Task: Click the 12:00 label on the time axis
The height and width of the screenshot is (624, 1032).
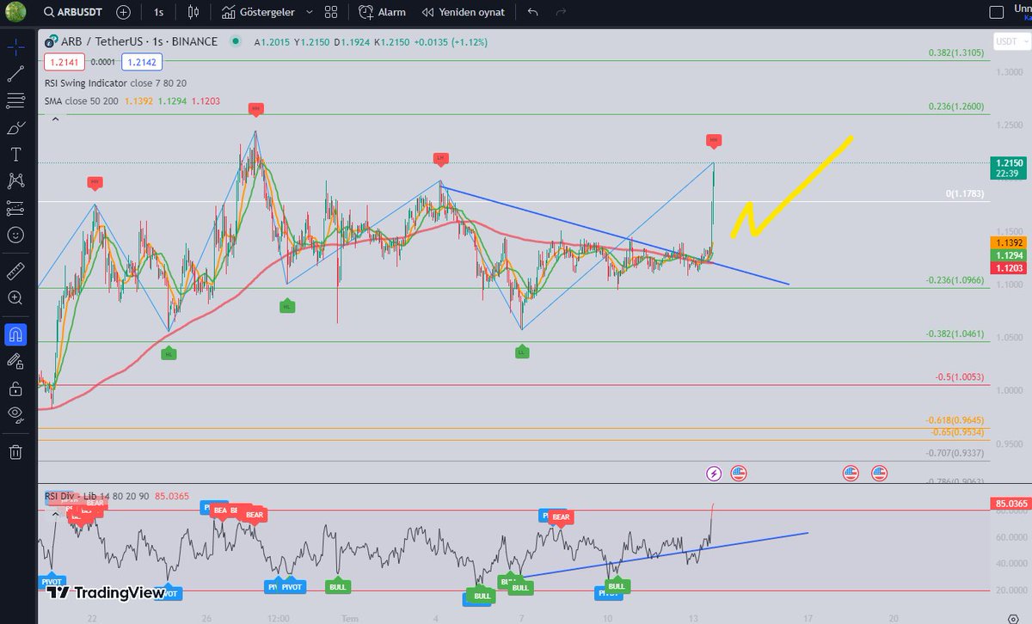Action: (278, 617)
